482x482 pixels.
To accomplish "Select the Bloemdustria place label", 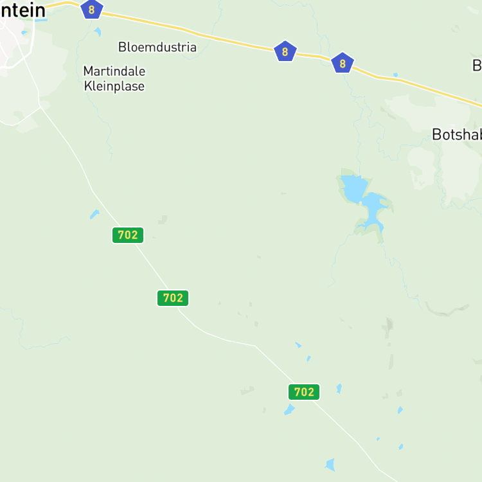I will (x=157, y=47).
